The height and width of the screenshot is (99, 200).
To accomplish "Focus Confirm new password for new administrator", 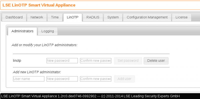I will point(96,79).
